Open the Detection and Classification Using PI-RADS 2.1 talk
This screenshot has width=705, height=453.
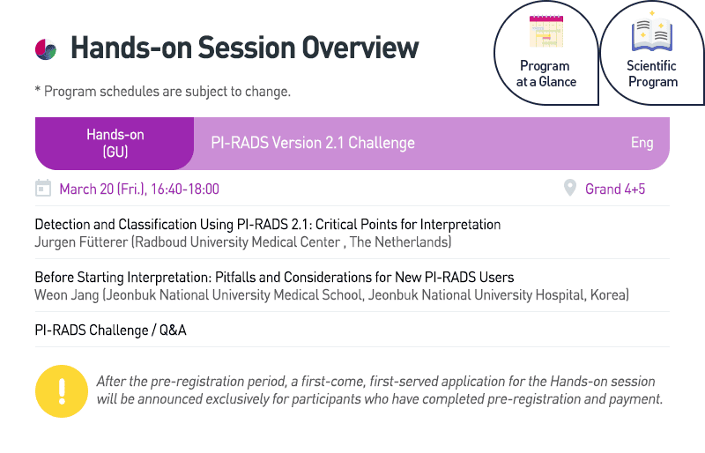pyautogui.click(x=267, y=225)
